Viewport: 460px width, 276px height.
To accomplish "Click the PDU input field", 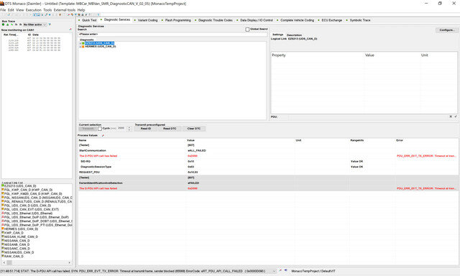I will pos(367,116).
